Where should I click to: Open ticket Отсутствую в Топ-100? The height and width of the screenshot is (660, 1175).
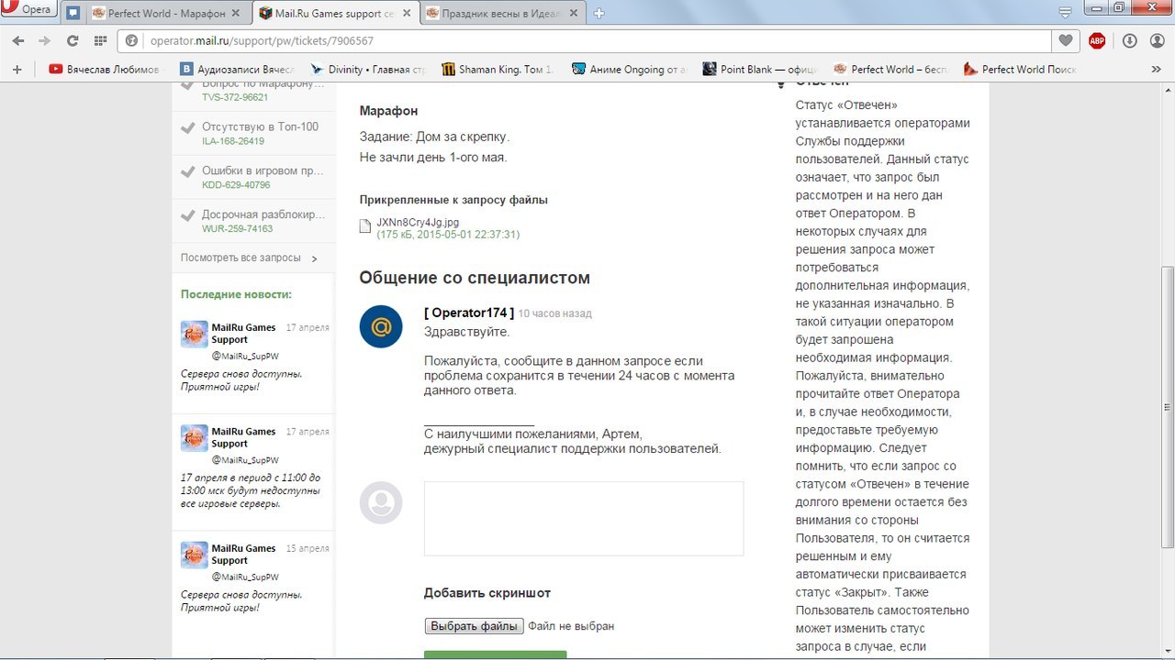click(260, 126)
